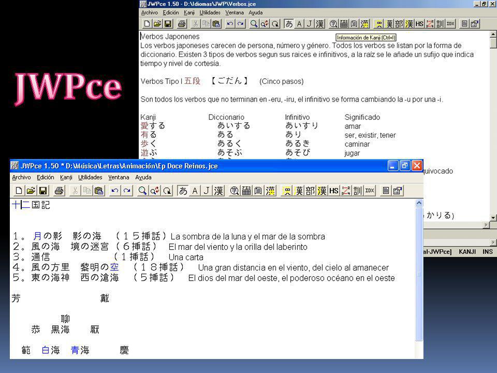This screenshot has height=373, width=497.
Task: Open the Ayuda menu in the Ep Doce Reinos window
Action: pos(143,177)
